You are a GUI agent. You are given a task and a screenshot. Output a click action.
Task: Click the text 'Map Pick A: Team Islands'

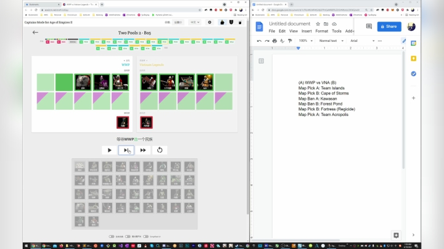click(x=321, y=88)
